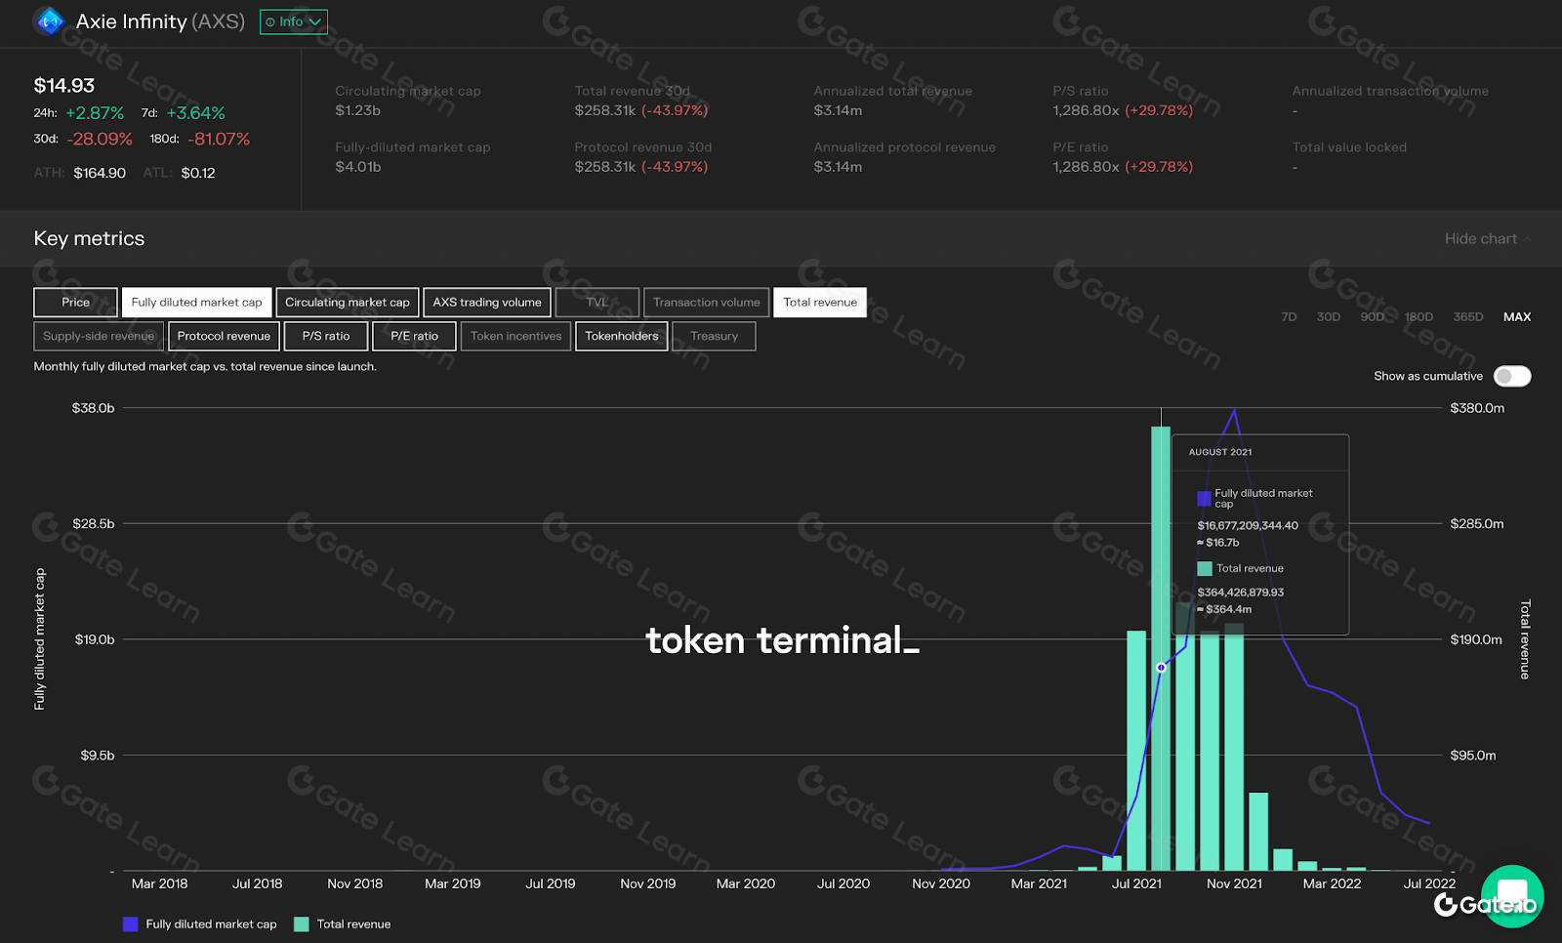This screenshot has width=1562, height=943.
Task: Toggle the Show as cumulative switch
Action: point(1511,376)
